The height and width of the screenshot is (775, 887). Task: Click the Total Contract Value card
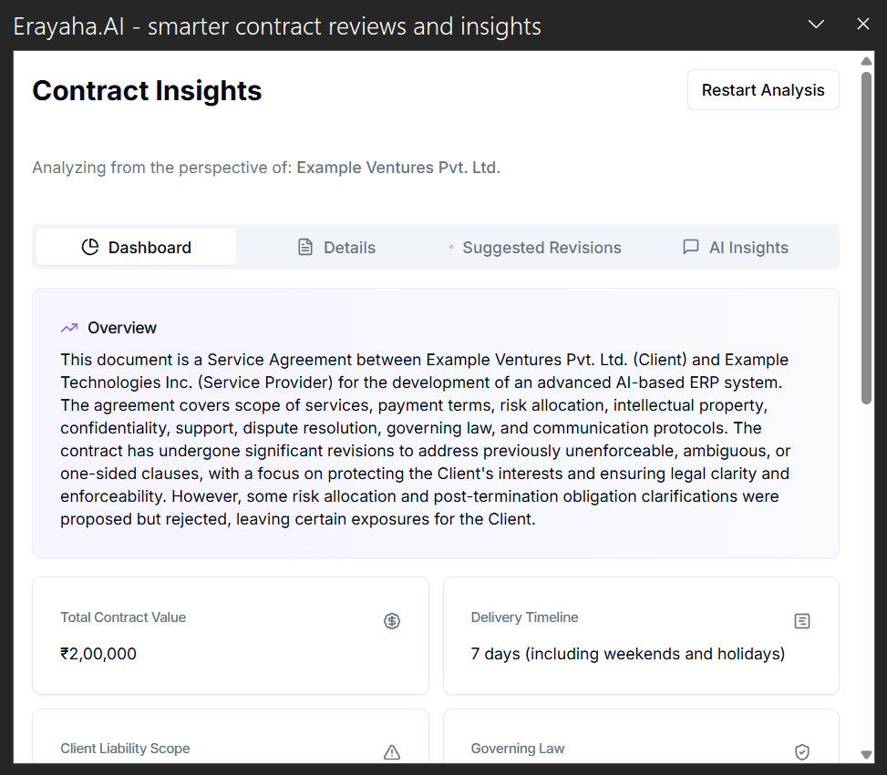pyautogui.click(x=231, y=636)
